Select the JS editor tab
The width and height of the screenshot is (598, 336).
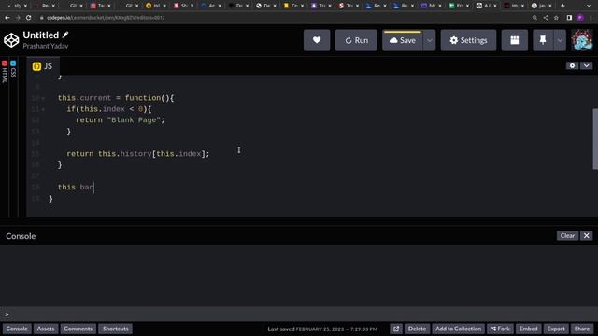(x=43, y=66)
